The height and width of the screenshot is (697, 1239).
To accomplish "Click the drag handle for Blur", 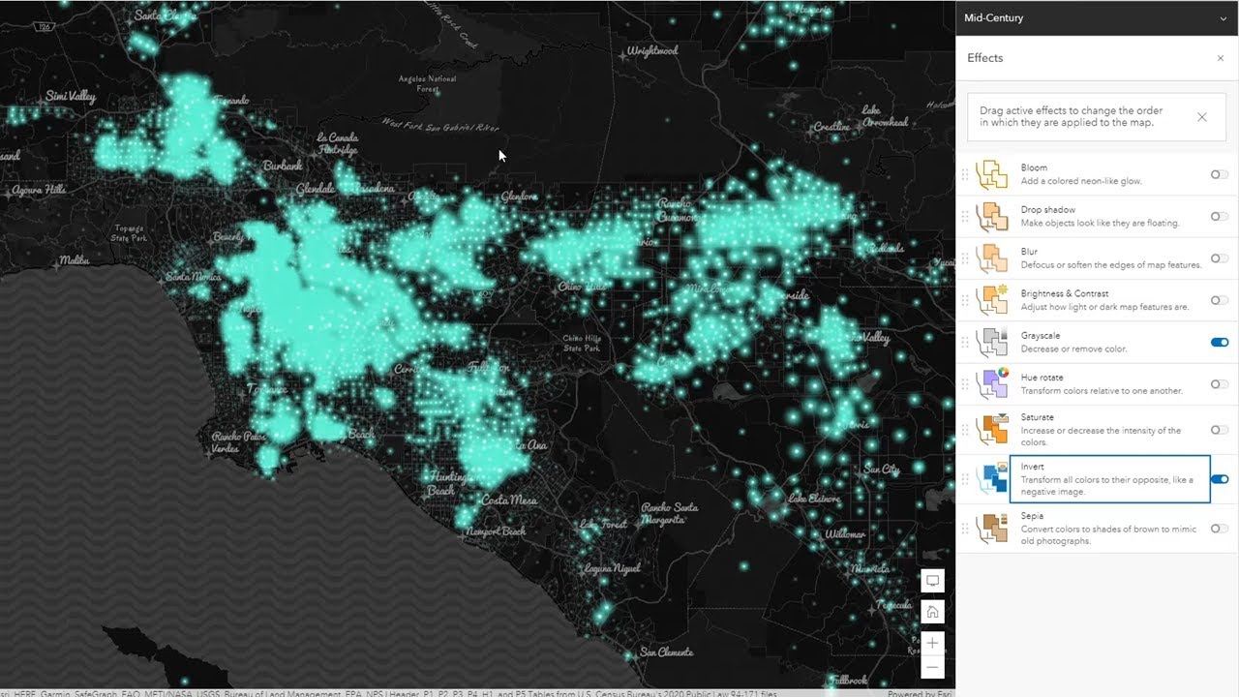I will (964, 258).
